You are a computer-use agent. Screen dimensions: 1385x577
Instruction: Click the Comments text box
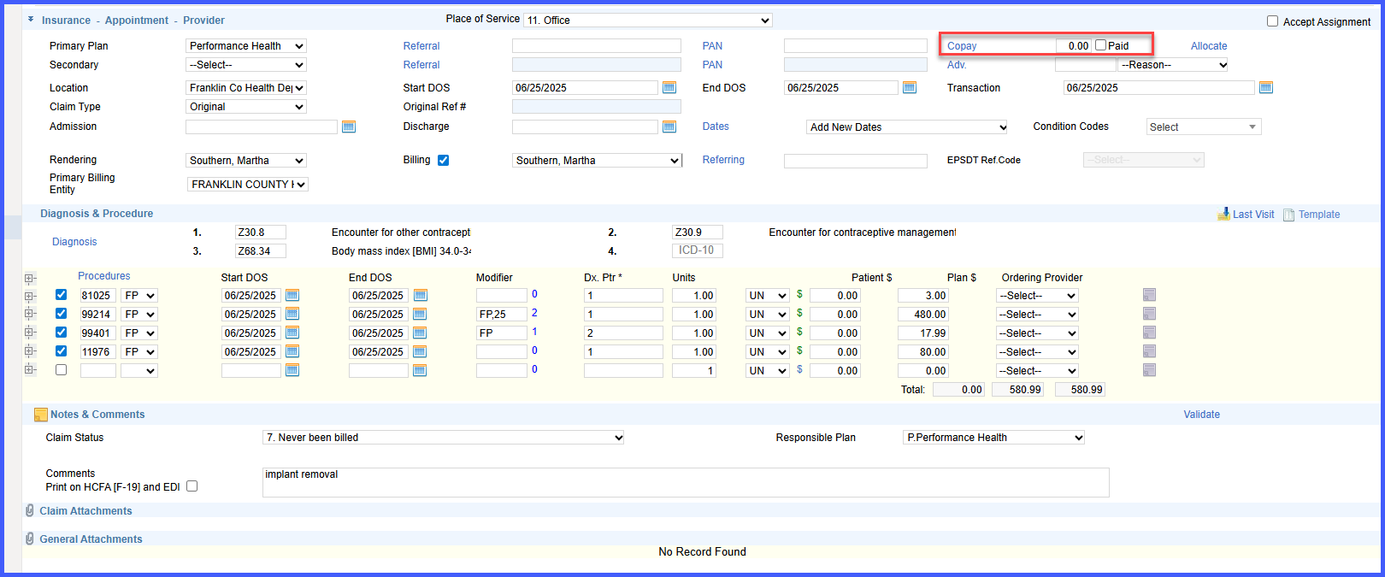pyautogui.click(x=686, y=482)
